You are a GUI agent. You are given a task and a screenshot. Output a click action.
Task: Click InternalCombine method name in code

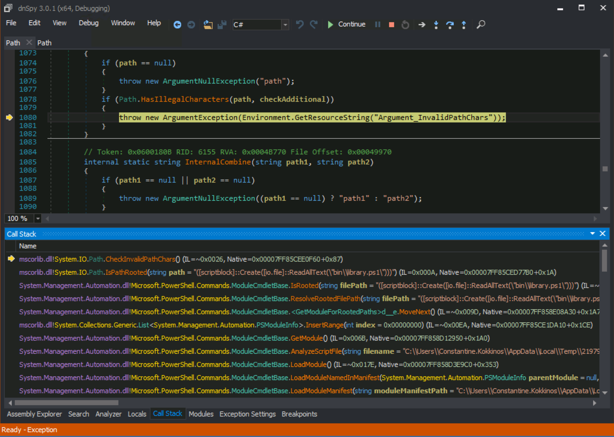tap(218, 162)
